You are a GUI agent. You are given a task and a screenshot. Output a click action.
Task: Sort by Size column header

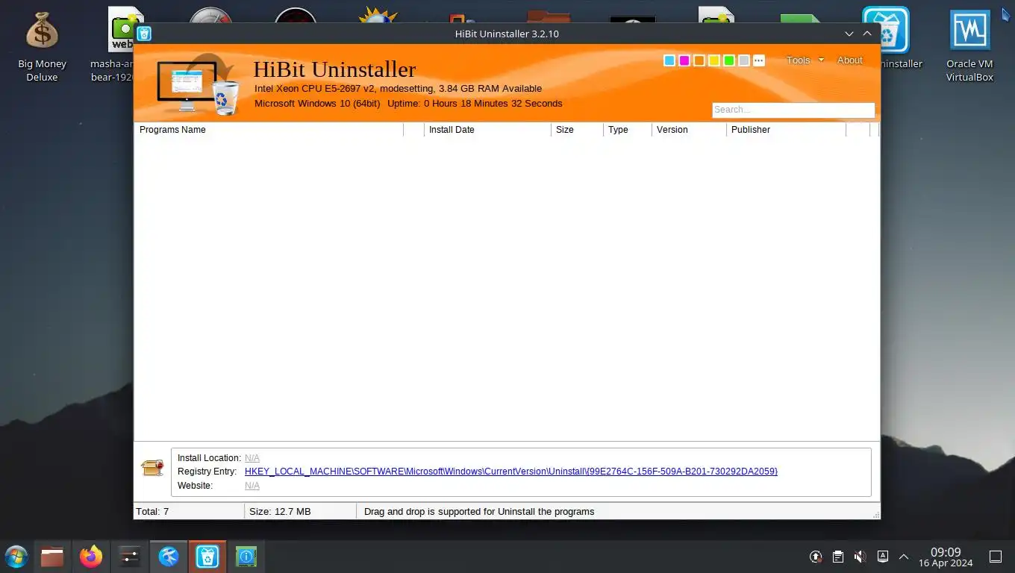pyautogui.click(x=577, y=130)
